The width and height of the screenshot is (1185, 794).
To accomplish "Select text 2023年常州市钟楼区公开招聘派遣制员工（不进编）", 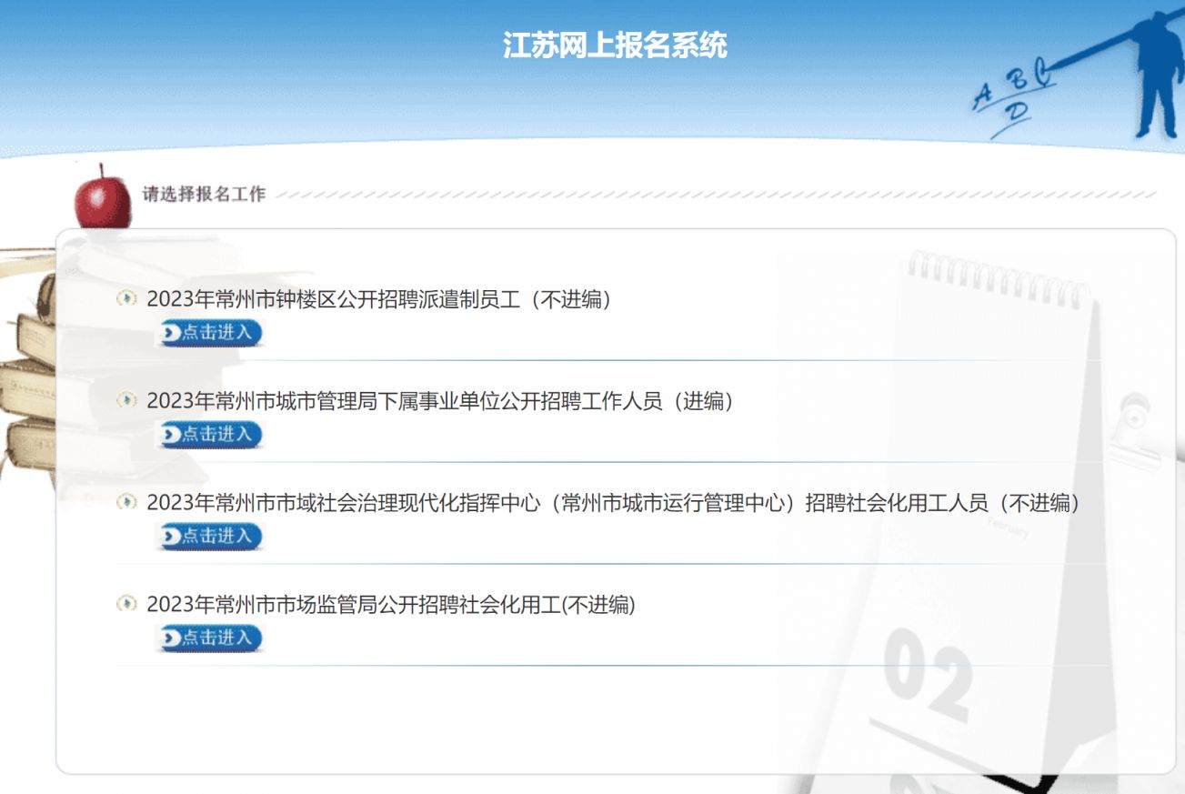I will click(x=381, y=299).
